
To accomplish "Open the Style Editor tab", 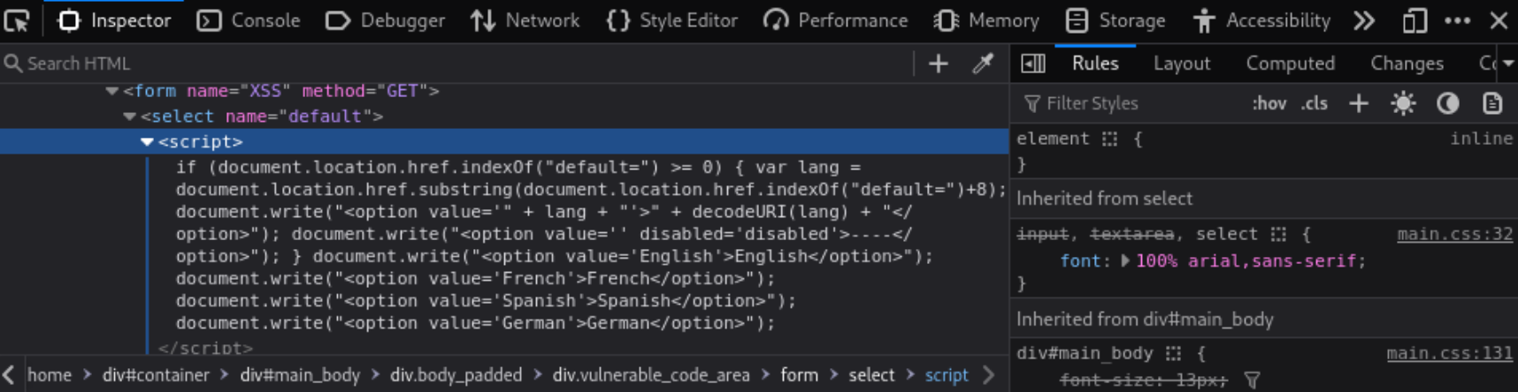I will [x=671, y=20].
